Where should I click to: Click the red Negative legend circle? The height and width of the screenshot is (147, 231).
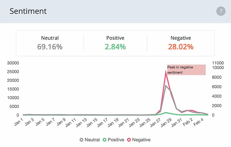130,140
